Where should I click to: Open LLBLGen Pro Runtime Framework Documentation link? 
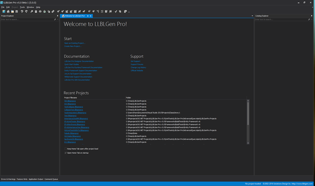(x=83, y=68)
